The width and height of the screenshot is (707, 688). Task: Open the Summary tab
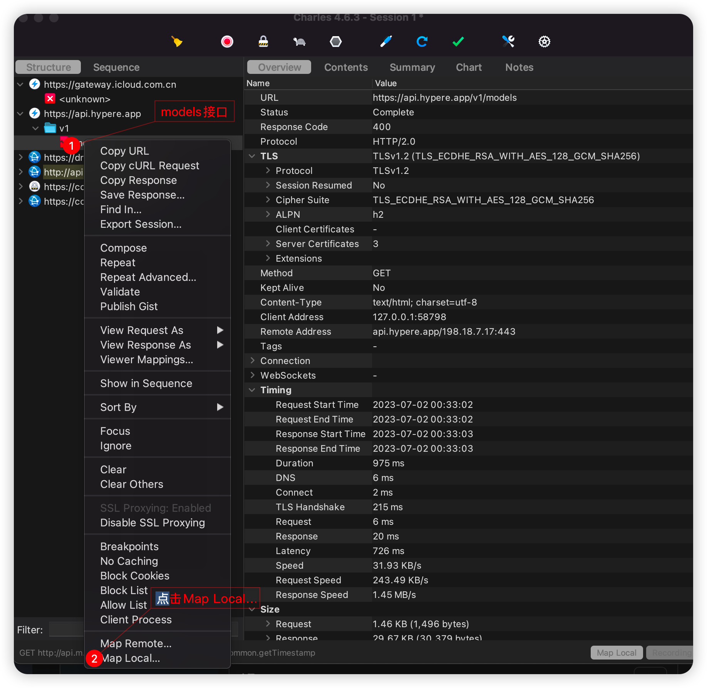[x=412, y=67]
